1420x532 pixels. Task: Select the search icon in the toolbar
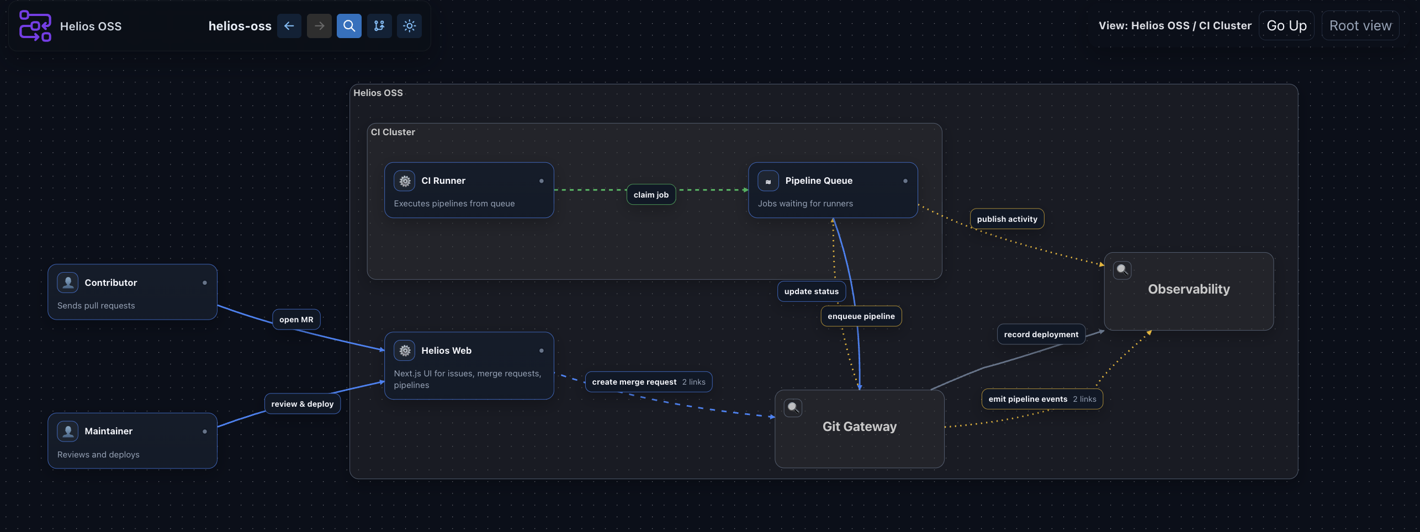(x=348, y=25)
